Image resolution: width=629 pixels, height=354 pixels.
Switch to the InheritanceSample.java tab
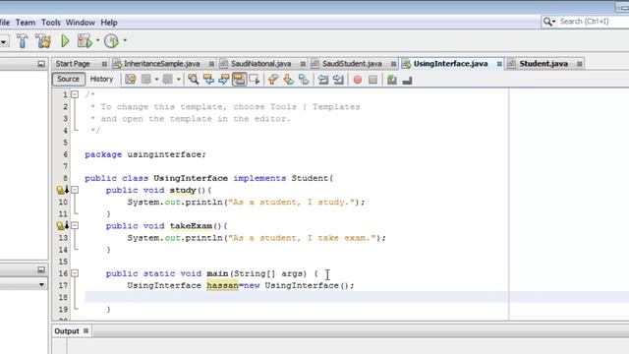coord(161,64)
